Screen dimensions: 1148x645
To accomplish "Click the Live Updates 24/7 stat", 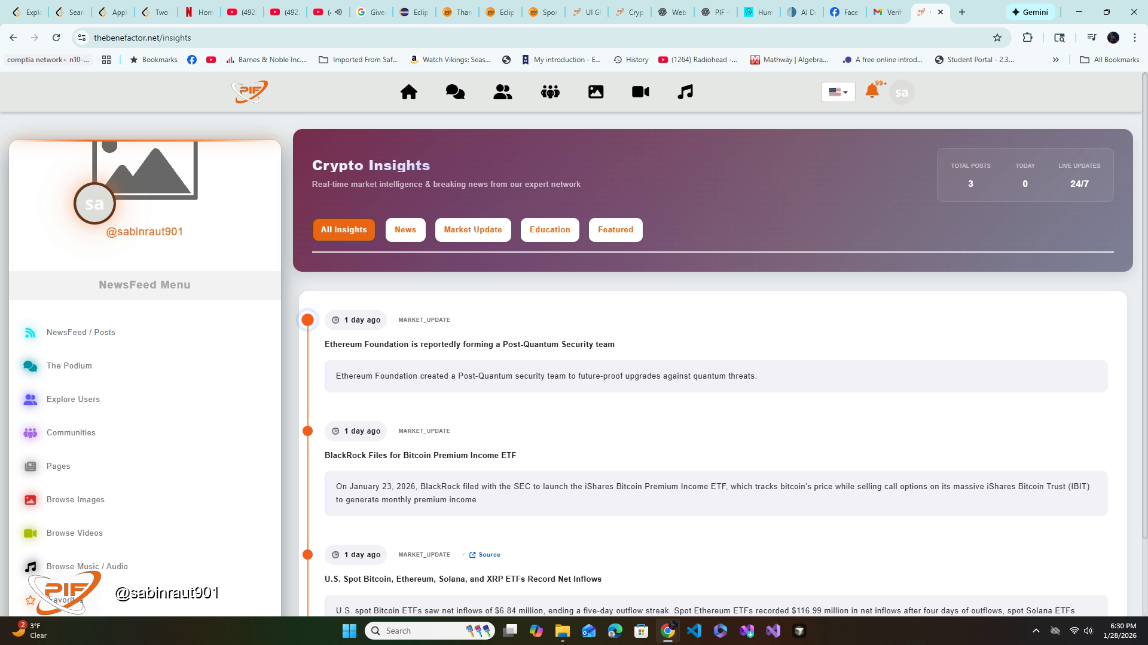I will pos(1079,184).
